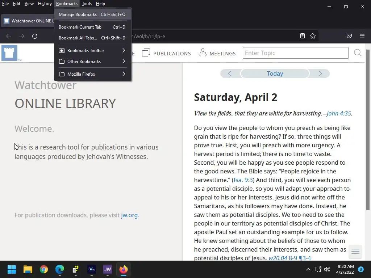Toggle reader view icon in address bar
371x278 pixels.
(x=303, y=36)
